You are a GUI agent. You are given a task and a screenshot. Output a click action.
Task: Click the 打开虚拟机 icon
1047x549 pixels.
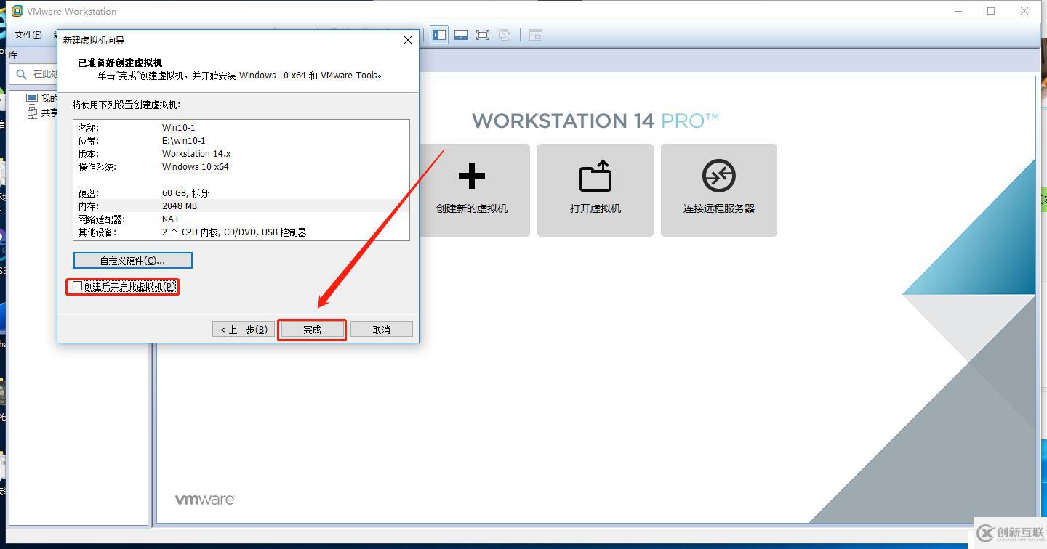tap(595, 190)
